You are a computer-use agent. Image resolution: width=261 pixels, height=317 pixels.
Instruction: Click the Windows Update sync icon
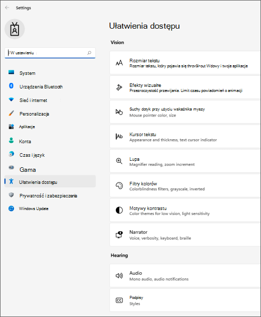(x=12, y=208)
